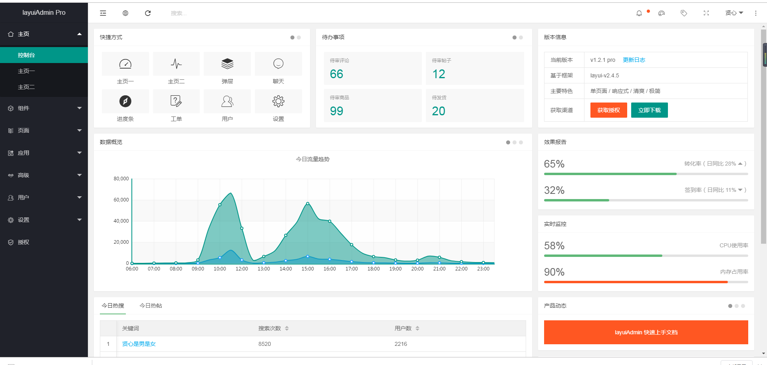The image size is (767, 365).
Task: Click 组件 component icon in sidebar
Action: point(11,109)
